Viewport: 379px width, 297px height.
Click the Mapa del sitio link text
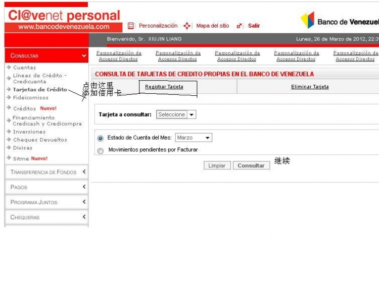tap(213, 26)
